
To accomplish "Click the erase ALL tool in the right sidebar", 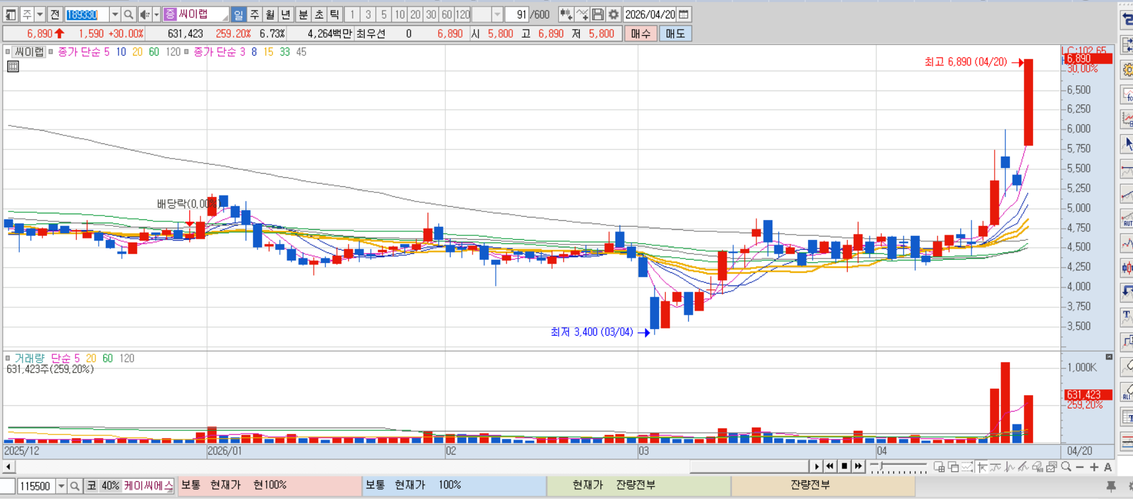I will [x=1127, y=391].
